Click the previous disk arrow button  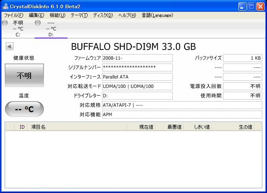(9, 46)
